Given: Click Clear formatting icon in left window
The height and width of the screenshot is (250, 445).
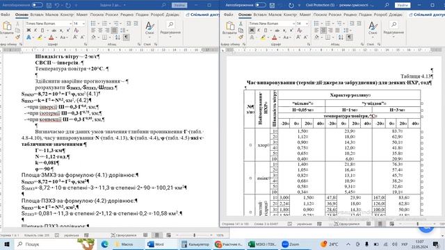Looking at the screenshot, I should [76, 31].
